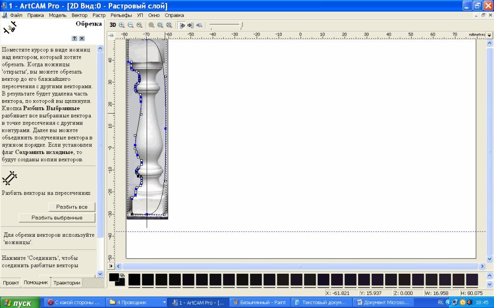The width and height of the screenshot is (494, 308).
Task: Click the greyed-out zoom selected objects icon
Action: pos(151,25)
